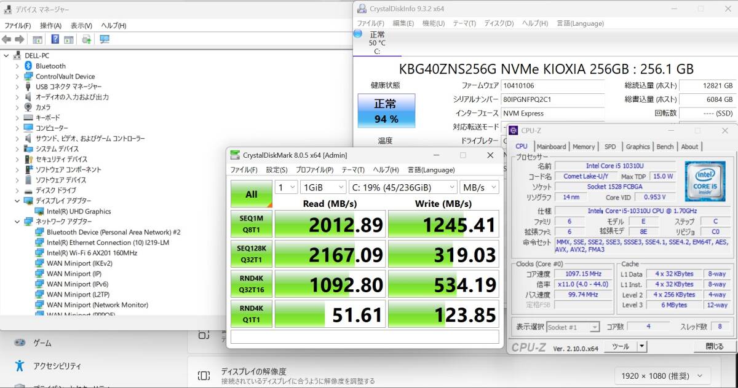Open the test count dropdown showing 1
Screen dimensions: 738x388
pyautogui.click(x=285, y=187)
